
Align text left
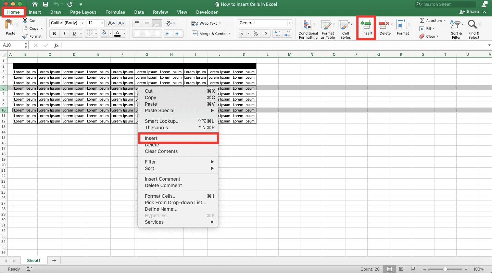click(x=137, y=34)
